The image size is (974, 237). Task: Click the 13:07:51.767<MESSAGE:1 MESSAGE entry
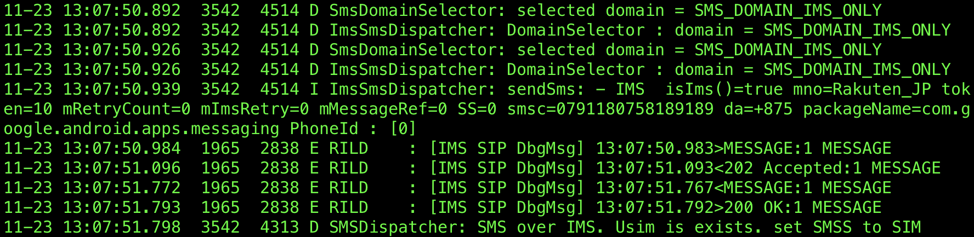pos(744,188)
